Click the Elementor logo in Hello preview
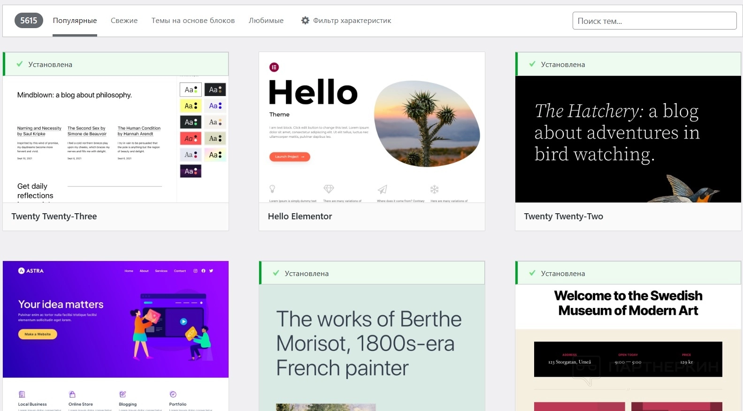Image resolution: width=743 pixels, height=411 pixels. (274, 67)
